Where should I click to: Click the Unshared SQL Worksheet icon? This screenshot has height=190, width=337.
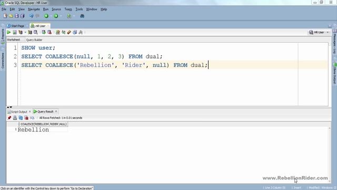click(x=57, y=32)
